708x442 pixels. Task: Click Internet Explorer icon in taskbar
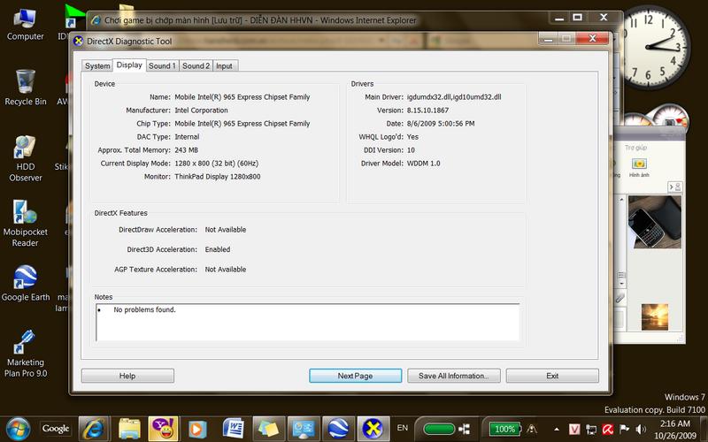pyautogui.click(x=94, y=428)
